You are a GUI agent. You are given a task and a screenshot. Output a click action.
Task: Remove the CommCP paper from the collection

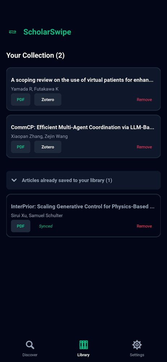144,147
